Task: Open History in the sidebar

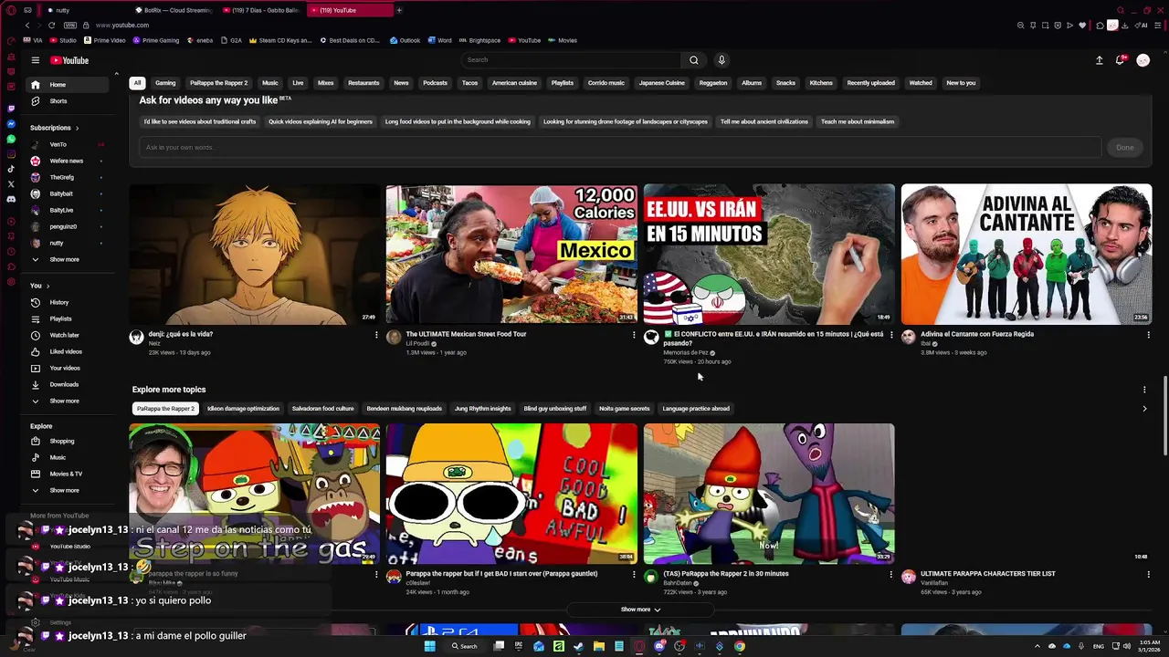Action: click(x=66, y=302)
